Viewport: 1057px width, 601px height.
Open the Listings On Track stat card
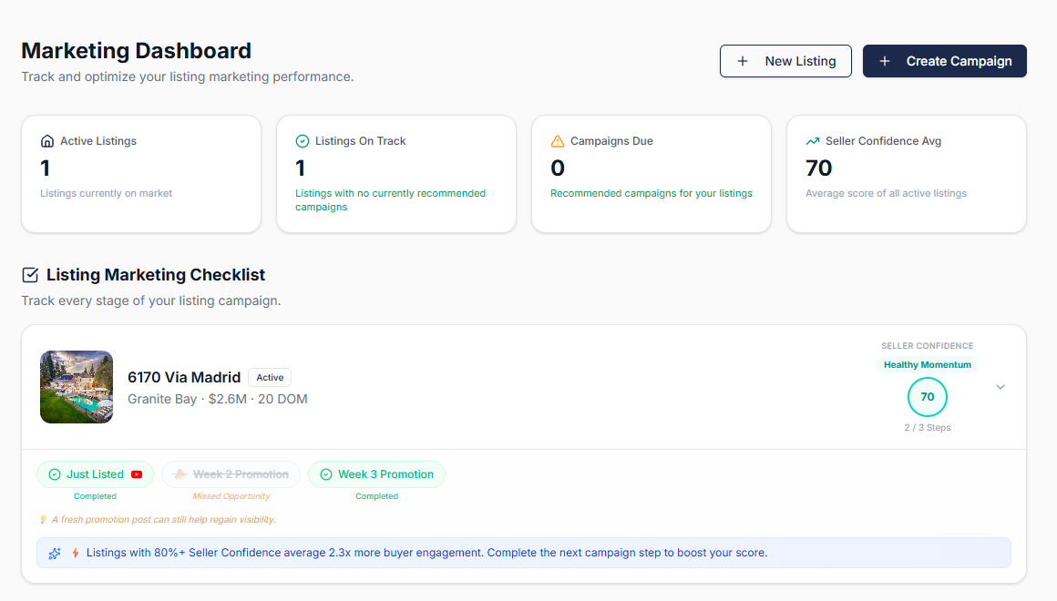[396, 174]
